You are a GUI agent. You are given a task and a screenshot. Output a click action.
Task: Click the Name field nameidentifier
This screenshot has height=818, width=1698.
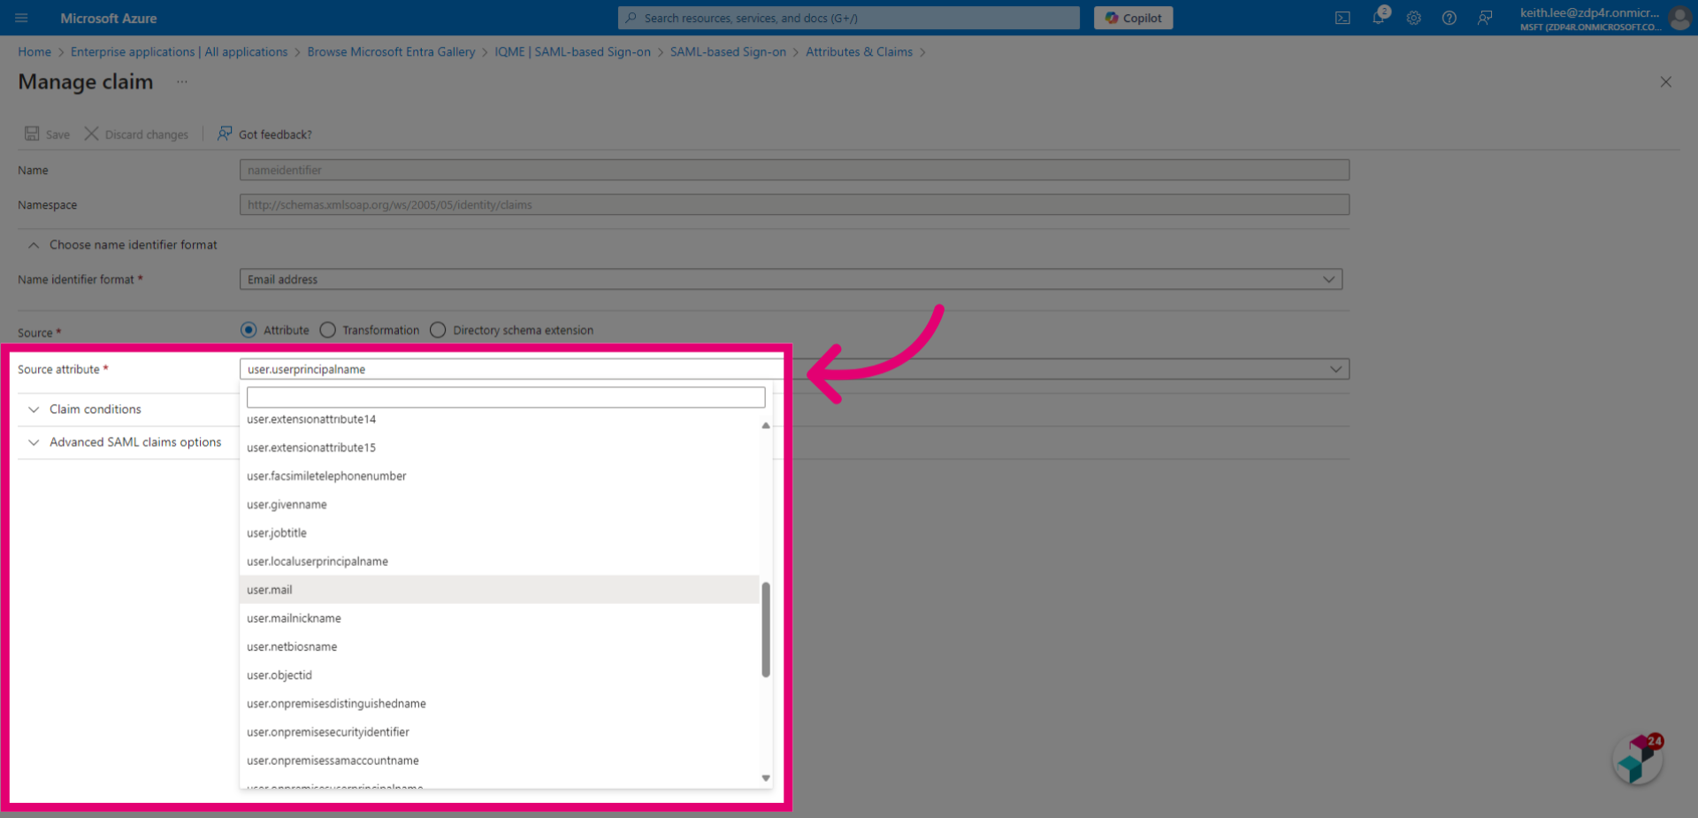tap(794, 170)
